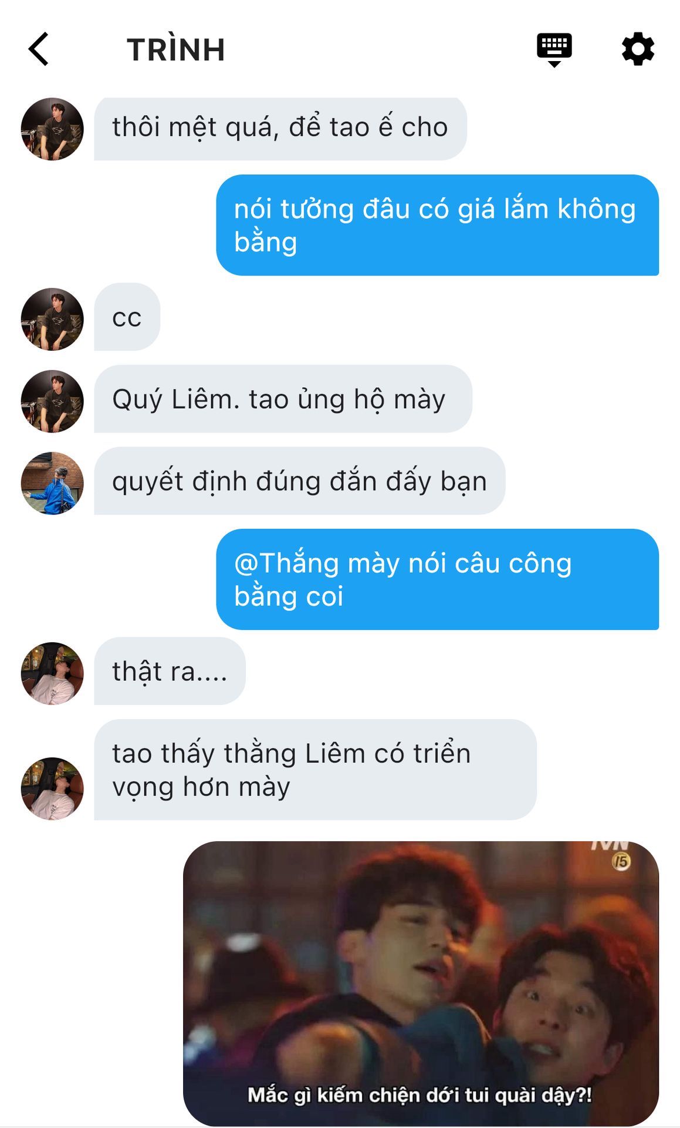Tap 'Quý Liêm. tao ủng hộ mày' bubble
Viewport: 680px width, 1128px height.
coord(283,399)
